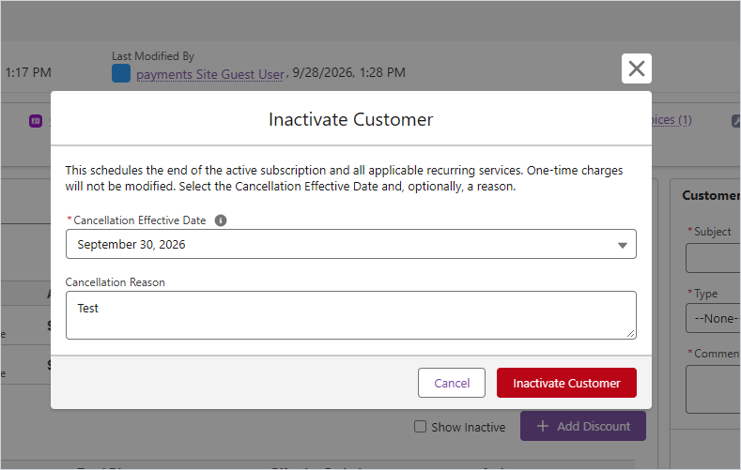Toggle the Show Inactive checkbox
This screenshot has width=741, height=470.
click(x=420, y=427)
